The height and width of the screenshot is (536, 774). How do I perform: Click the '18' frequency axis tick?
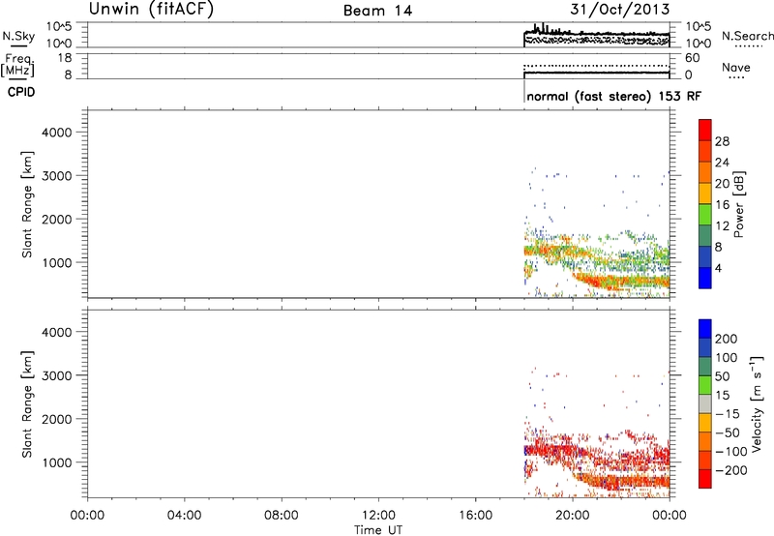click(64, 58)
